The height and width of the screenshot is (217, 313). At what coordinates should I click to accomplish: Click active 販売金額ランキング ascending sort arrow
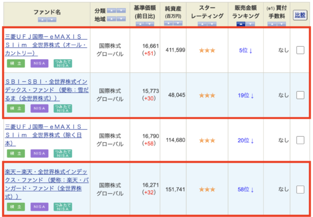tap(241, 24)
